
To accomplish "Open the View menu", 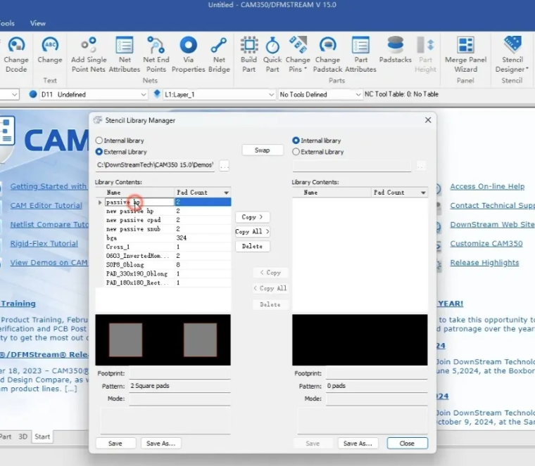I will 37,23.
